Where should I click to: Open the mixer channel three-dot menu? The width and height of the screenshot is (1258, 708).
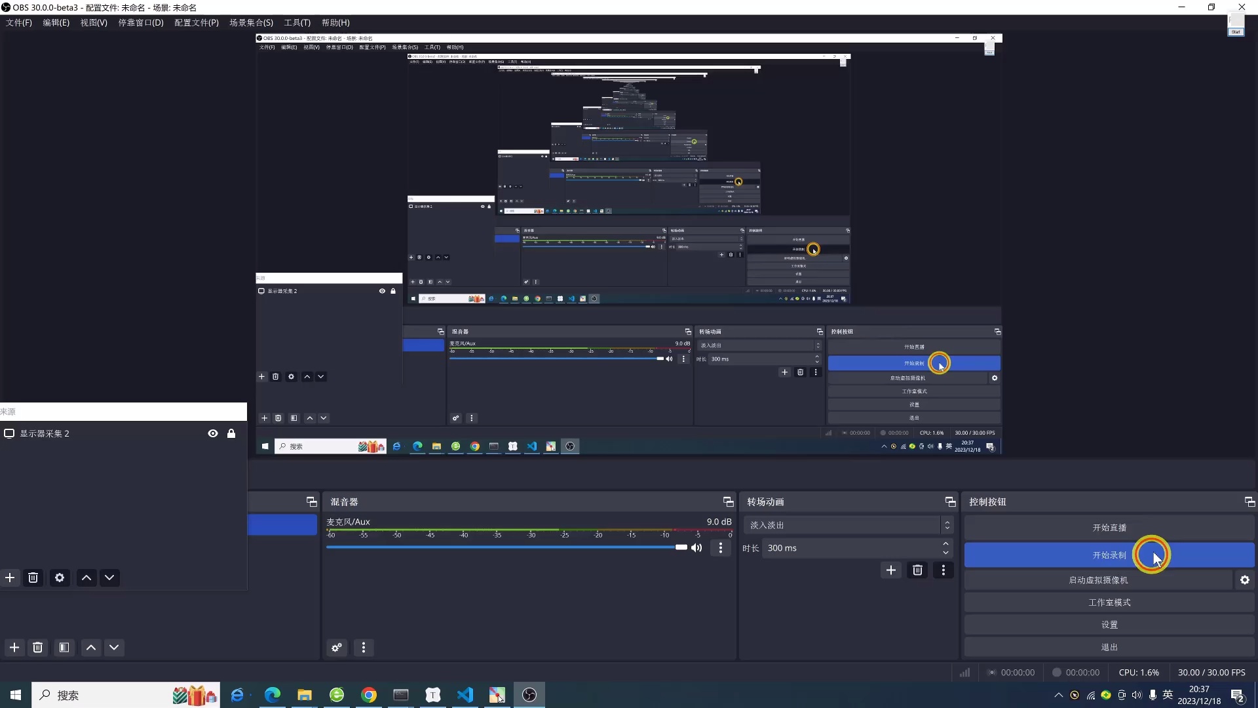click(x=721, y=548)
